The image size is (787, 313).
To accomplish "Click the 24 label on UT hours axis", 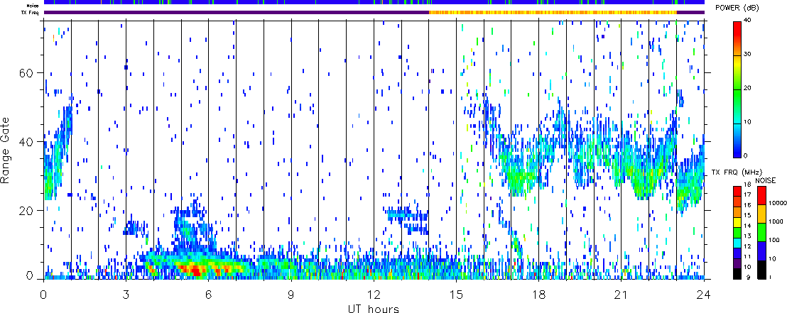I will coord(704,295).
